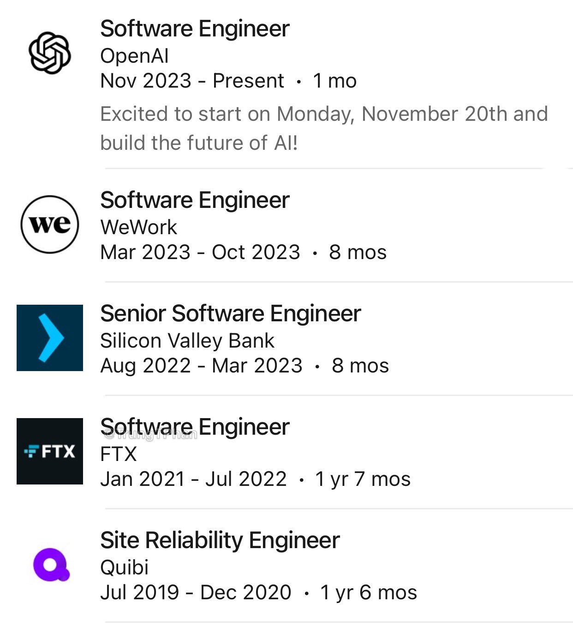Open the Silicon Valley Bank name link
The width and height of the screenshot is (573, 632).
[187, 341]
